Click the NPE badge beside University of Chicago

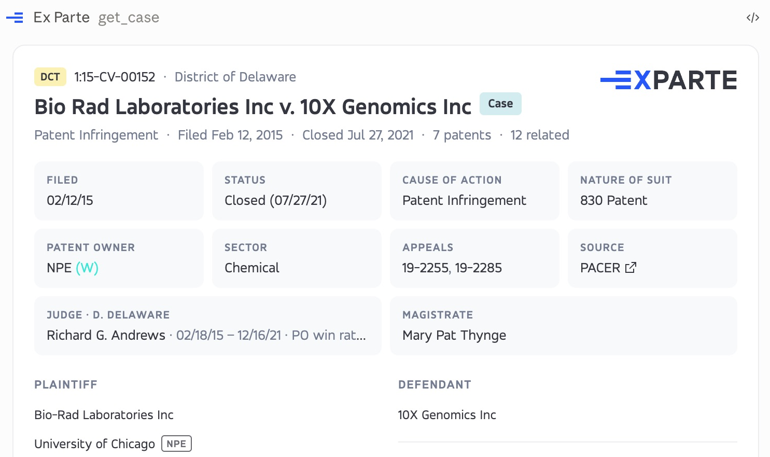(x=176, y=444)
